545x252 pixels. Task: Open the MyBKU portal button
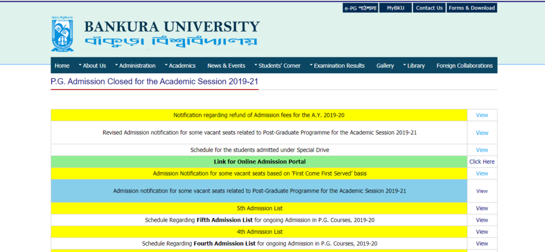pyautogui.click(x=395, y=8)
